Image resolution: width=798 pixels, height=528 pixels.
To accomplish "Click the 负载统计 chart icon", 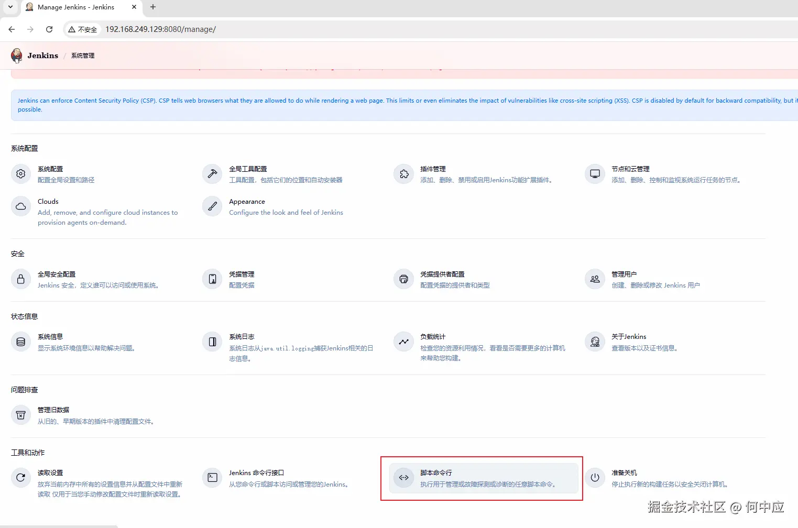I will pyautogui.click(x=403, y=342).
